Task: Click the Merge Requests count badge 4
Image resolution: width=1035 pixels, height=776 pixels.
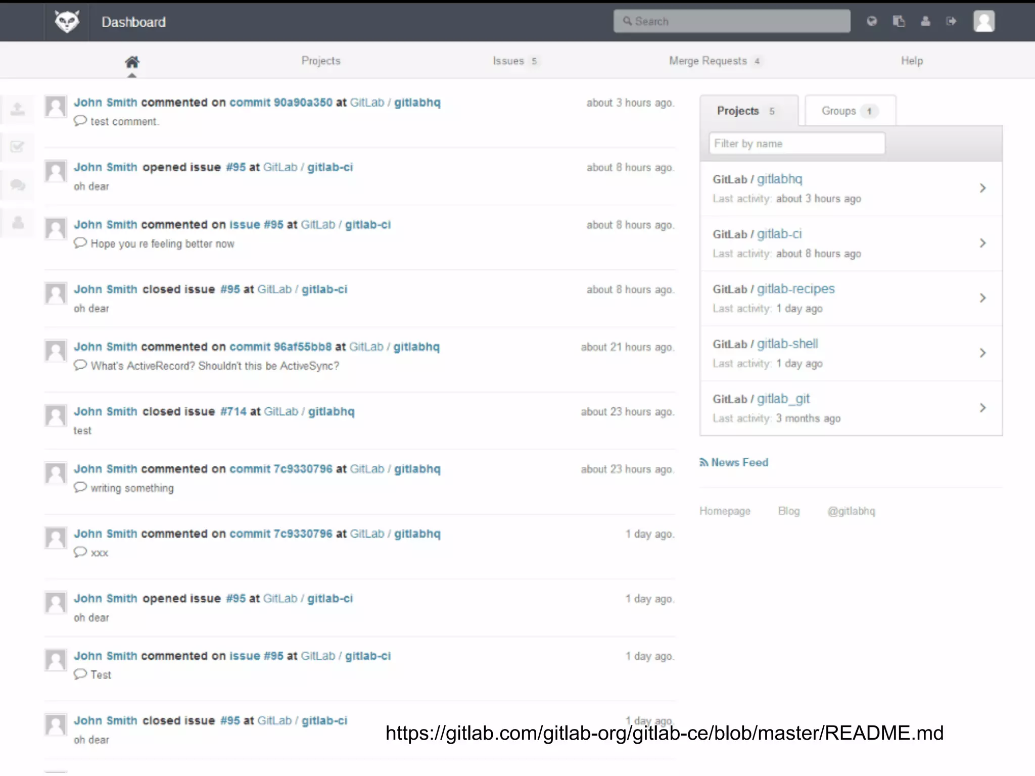Action: tap(757, 61)
